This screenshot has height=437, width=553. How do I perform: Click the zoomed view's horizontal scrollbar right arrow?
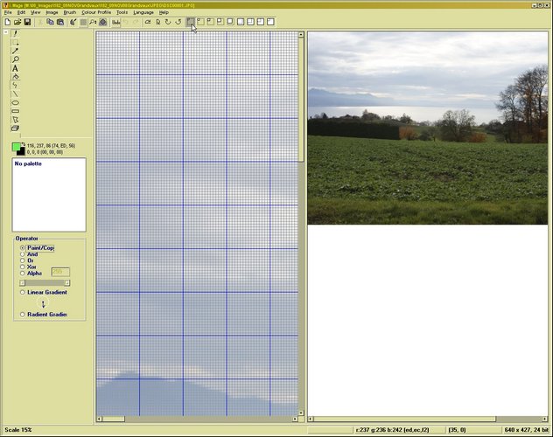coord(295,420)
